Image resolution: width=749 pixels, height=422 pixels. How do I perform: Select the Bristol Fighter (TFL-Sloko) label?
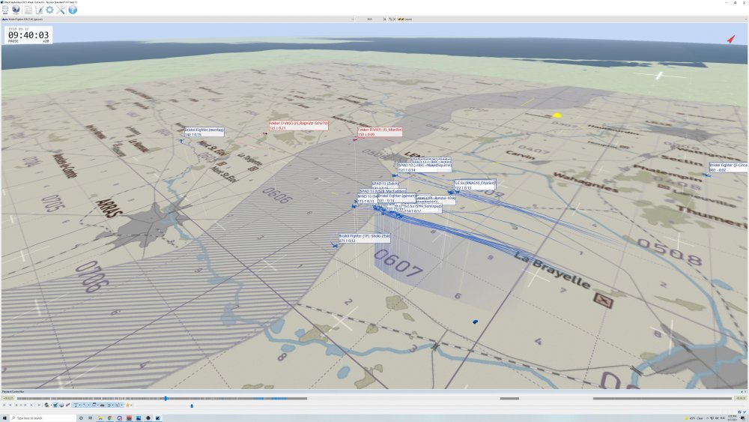coord(365,238)
